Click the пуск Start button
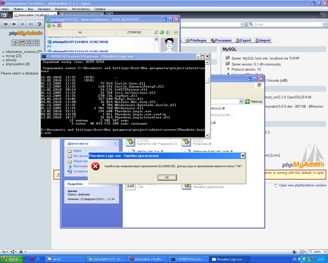The width and height of the screenshot is (328, 263). (12, 259)
